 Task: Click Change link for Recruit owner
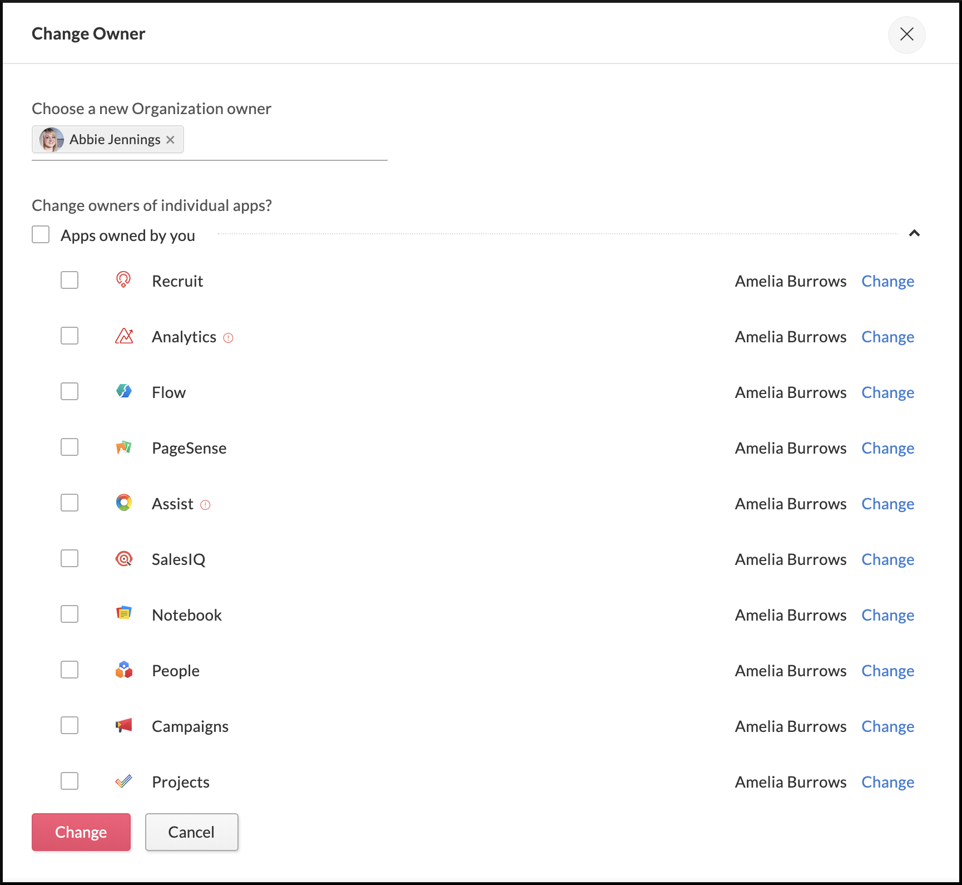click(x=887, y=281)
